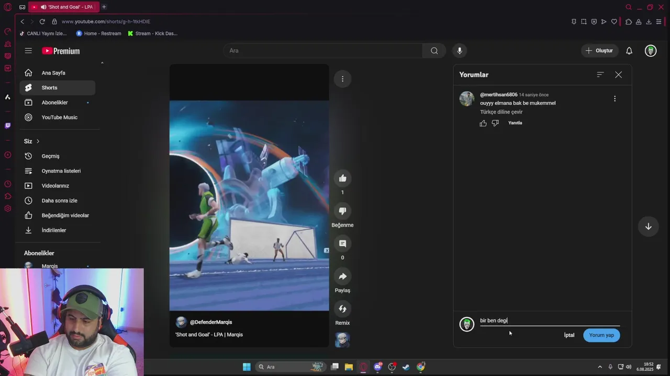Go to next short with down arrow
This screenshot has height=376, width=670.
pos(648,226)
